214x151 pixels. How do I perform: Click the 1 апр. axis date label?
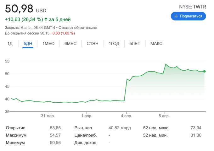click(87, 116)
